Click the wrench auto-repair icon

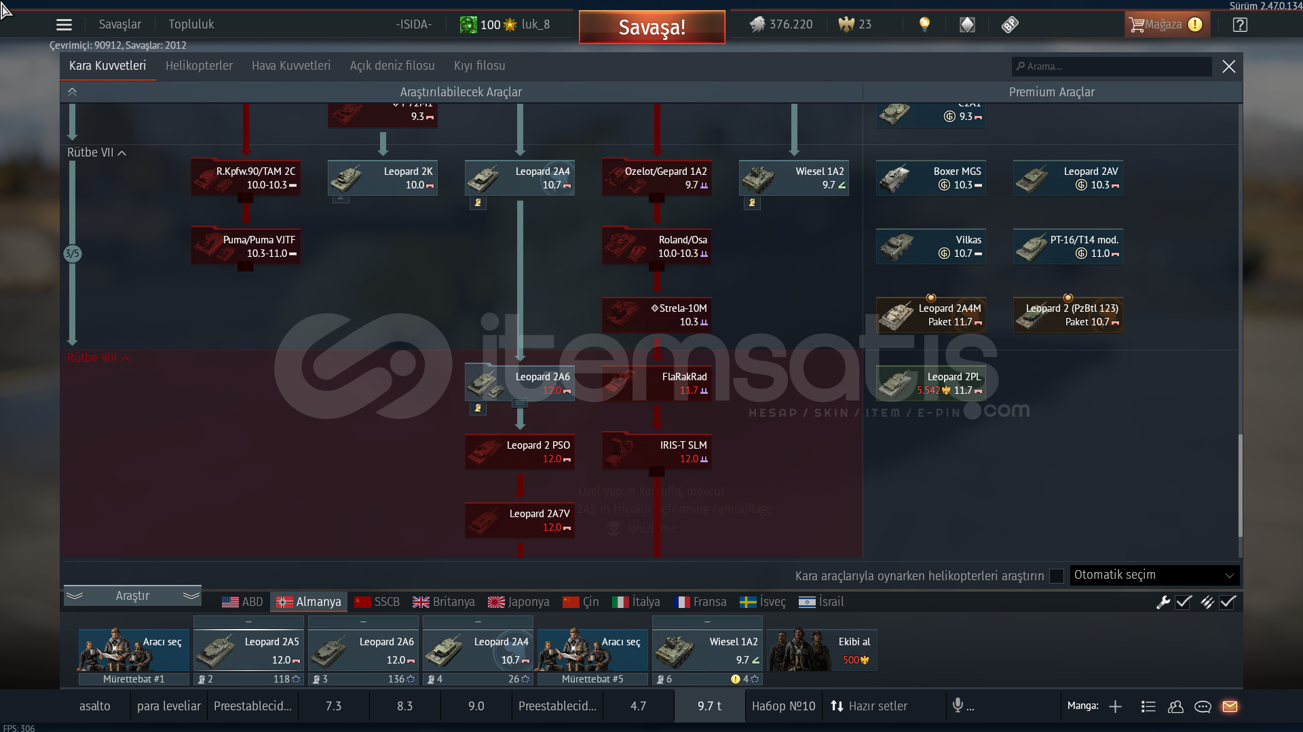click(1163, 602)
